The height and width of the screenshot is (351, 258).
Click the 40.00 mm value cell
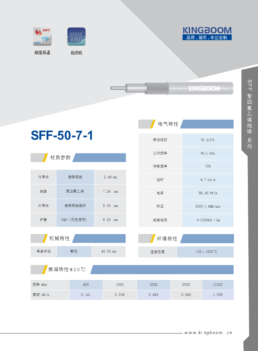coord(109,251)
